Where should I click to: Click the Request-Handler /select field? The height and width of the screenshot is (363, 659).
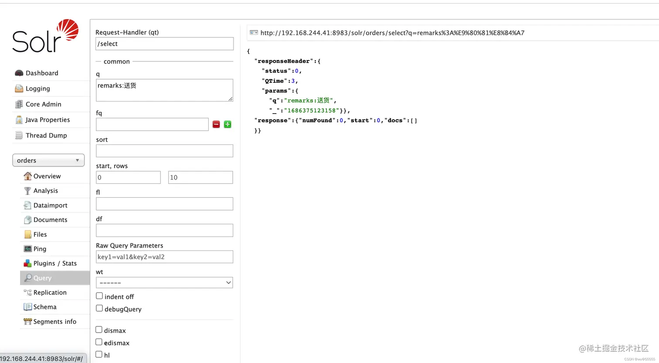(165, 44)
